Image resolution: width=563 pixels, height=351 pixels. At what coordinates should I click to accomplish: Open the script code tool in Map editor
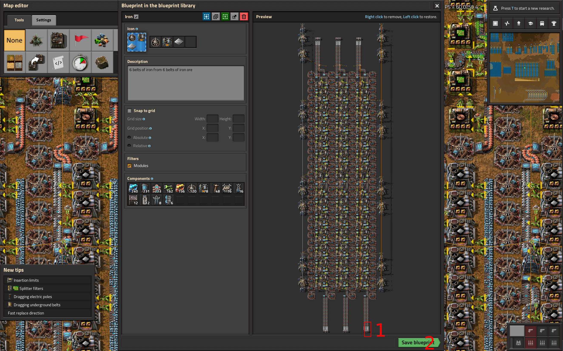pyautogui.click(x=58, y=62)
